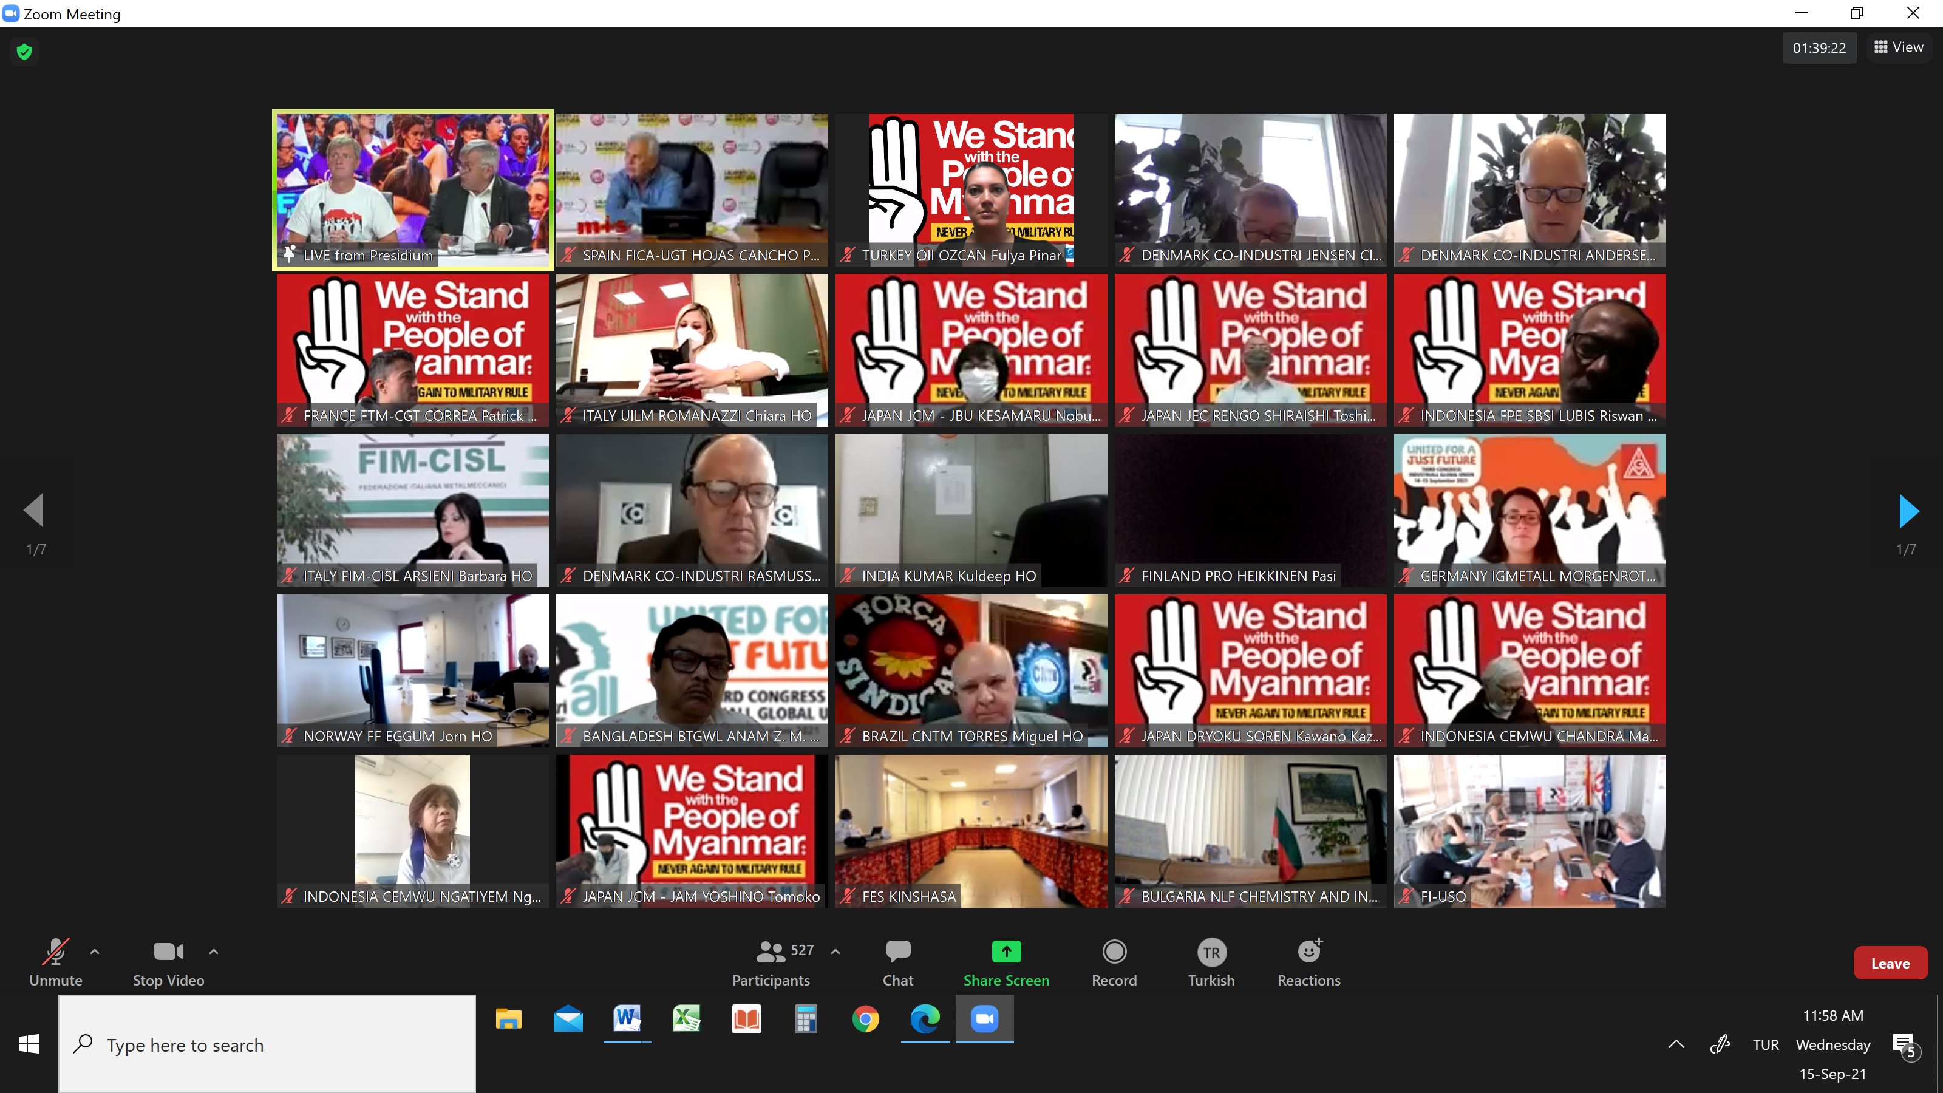This screenshot has height=1093, width=1943.
Task: Select the ITALY UILM ROMANAZZI Chiara tile
Action: (692, 350)
